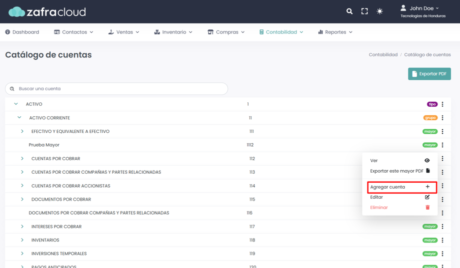Click the orange grupo badge
The image size is (460, 268).
(430, 118)
